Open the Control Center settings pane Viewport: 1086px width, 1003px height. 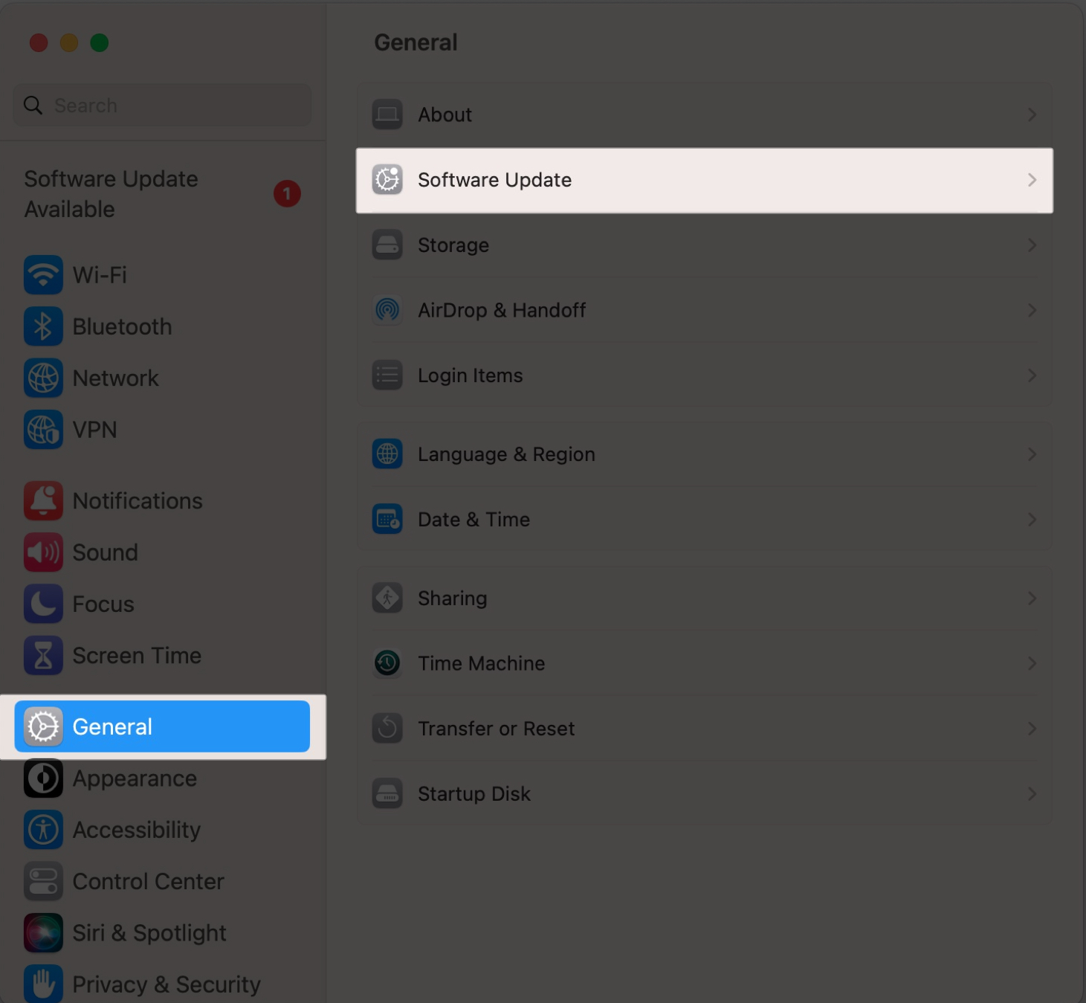pos(148,881)
